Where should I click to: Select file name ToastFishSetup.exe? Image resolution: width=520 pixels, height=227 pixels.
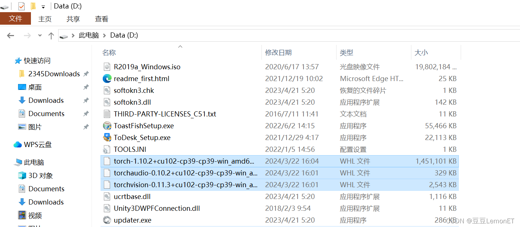[x=144, y=126]
